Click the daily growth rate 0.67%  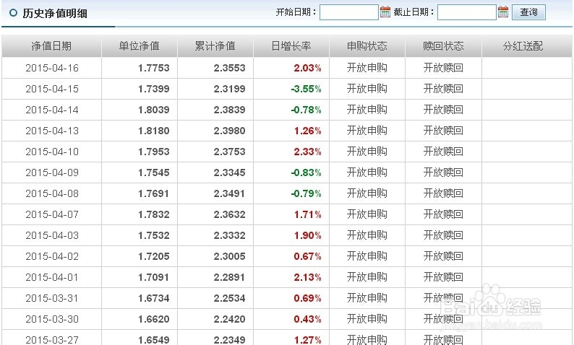[307, 256]
